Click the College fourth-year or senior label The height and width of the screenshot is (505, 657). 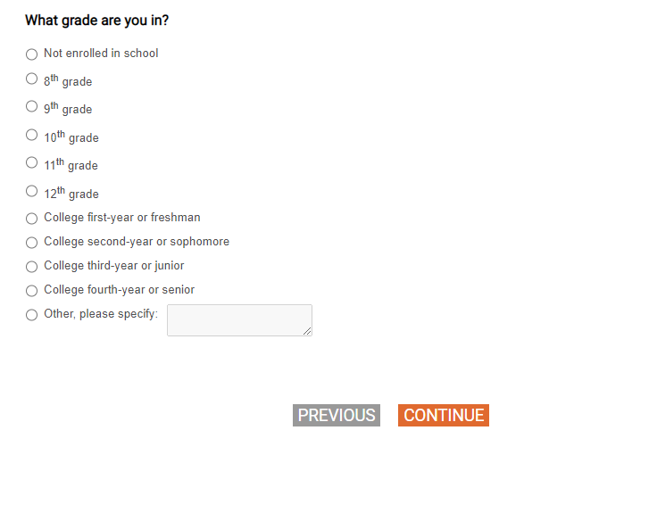coord(119,290)
